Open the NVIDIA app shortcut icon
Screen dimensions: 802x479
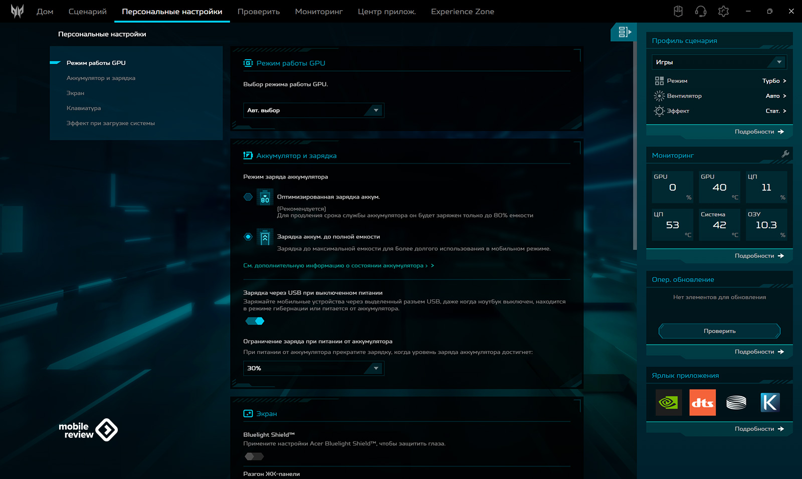[x=669, y=402]
